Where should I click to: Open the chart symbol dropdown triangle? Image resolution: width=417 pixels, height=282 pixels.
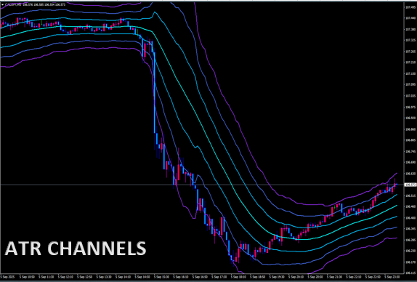point(3,4)
